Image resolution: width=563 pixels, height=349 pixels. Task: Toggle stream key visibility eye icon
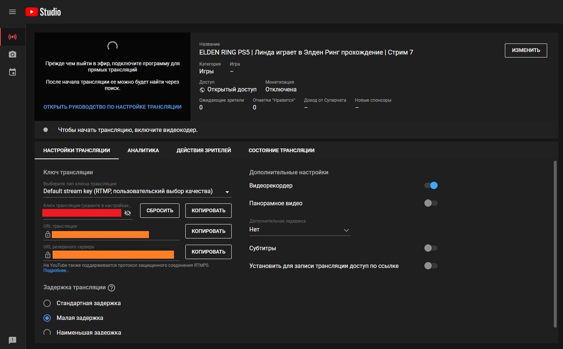pyautogui.click(x=127, y=213)
